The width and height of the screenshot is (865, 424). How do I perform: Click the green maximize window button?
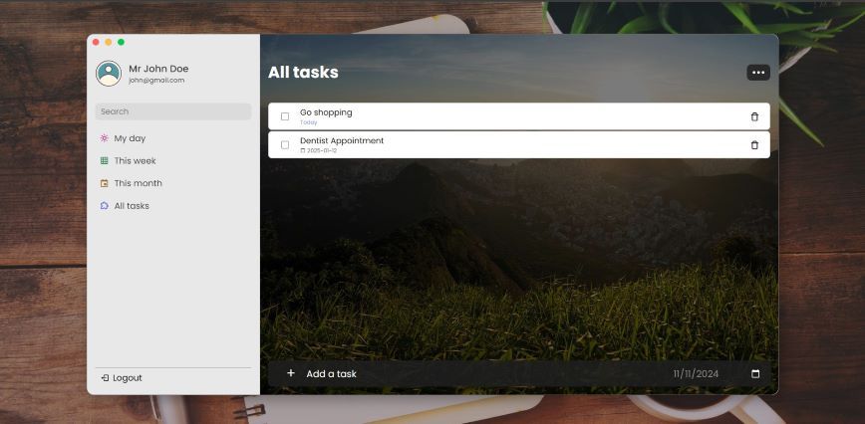[x=121, y=42]
